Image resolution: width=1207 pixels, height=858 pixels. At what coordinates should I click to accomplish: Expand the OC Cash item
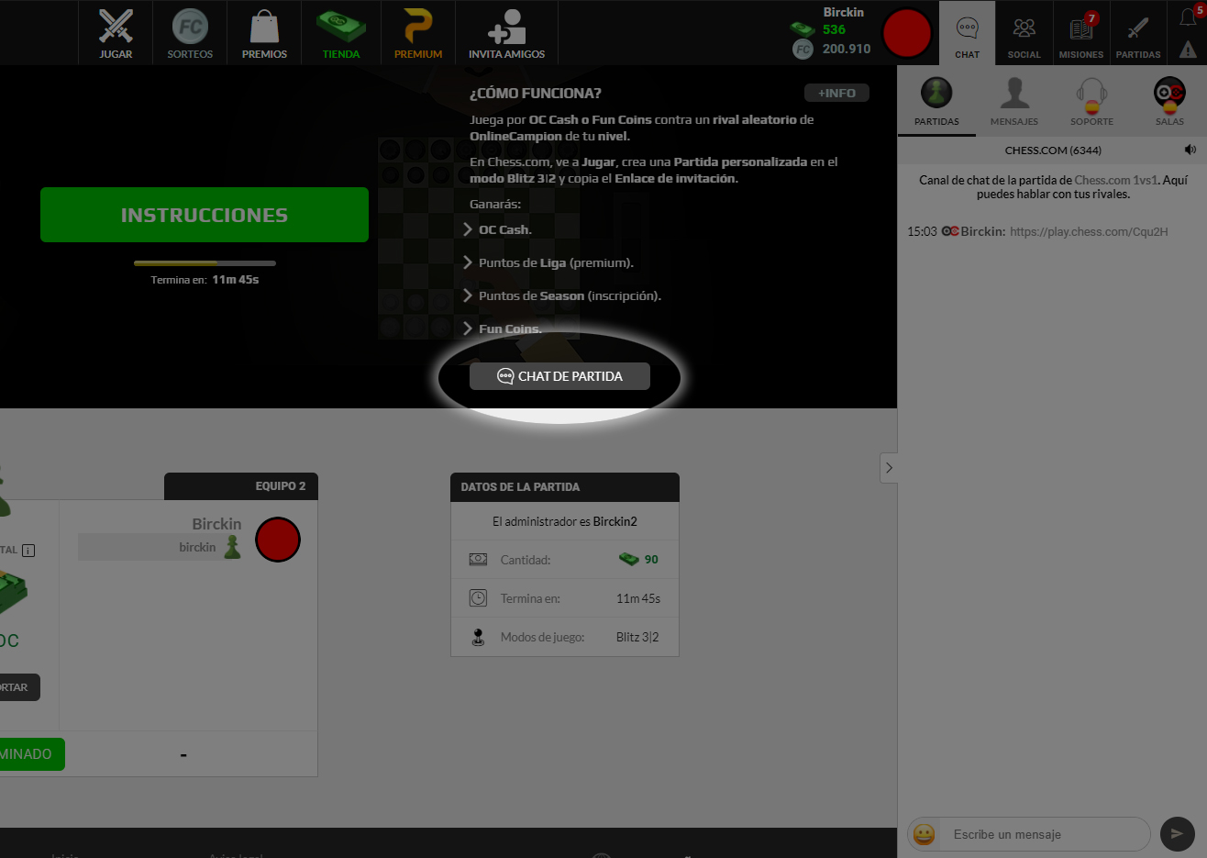pos(497,229)
